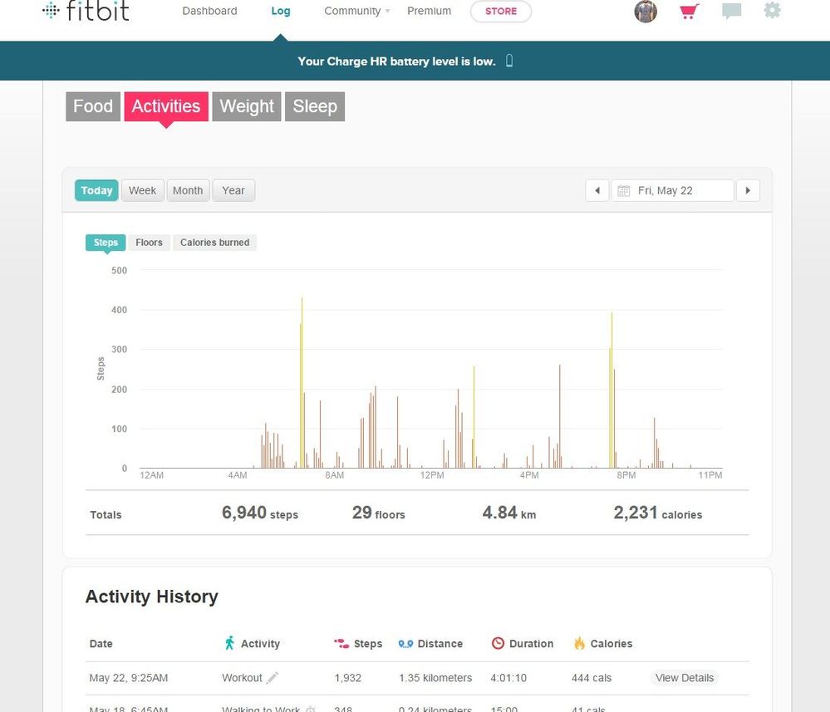This screenshot has width=830, height=712.
Task: Switch to the Sleep log tab
Action: (x=314, y=106)
